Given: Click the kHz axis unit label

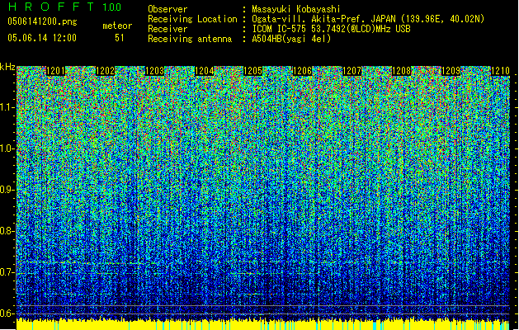Looking at the screenshot, I should (x=7, y=67).
